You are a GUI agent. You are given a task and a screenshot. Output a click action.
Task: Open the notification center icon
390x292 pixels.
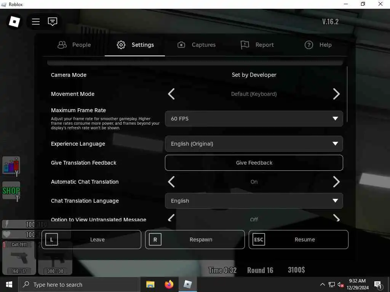pyautogui.click(x=378, y=284)
